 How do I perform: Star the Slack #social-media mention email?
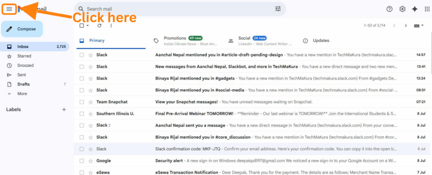(90, 90)
